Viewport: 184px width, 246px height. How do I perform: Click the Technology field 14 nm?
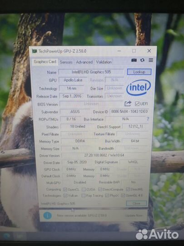71,88
